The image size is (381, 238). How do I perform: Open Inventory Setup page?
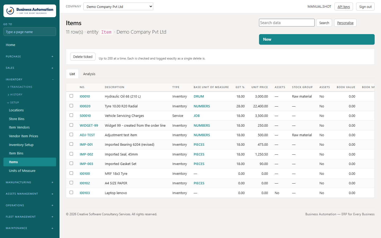(30, 145)
